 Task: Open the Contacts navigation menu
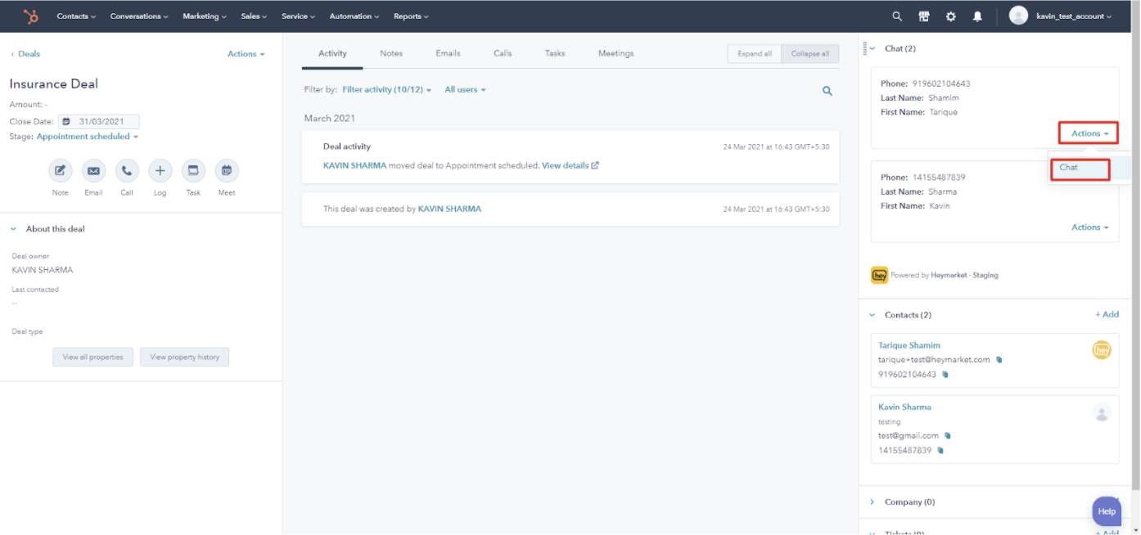[76, 16]
